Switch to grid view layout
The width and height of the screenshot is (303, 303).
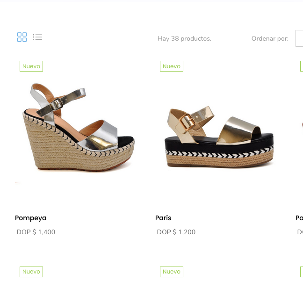click(22, 37)
